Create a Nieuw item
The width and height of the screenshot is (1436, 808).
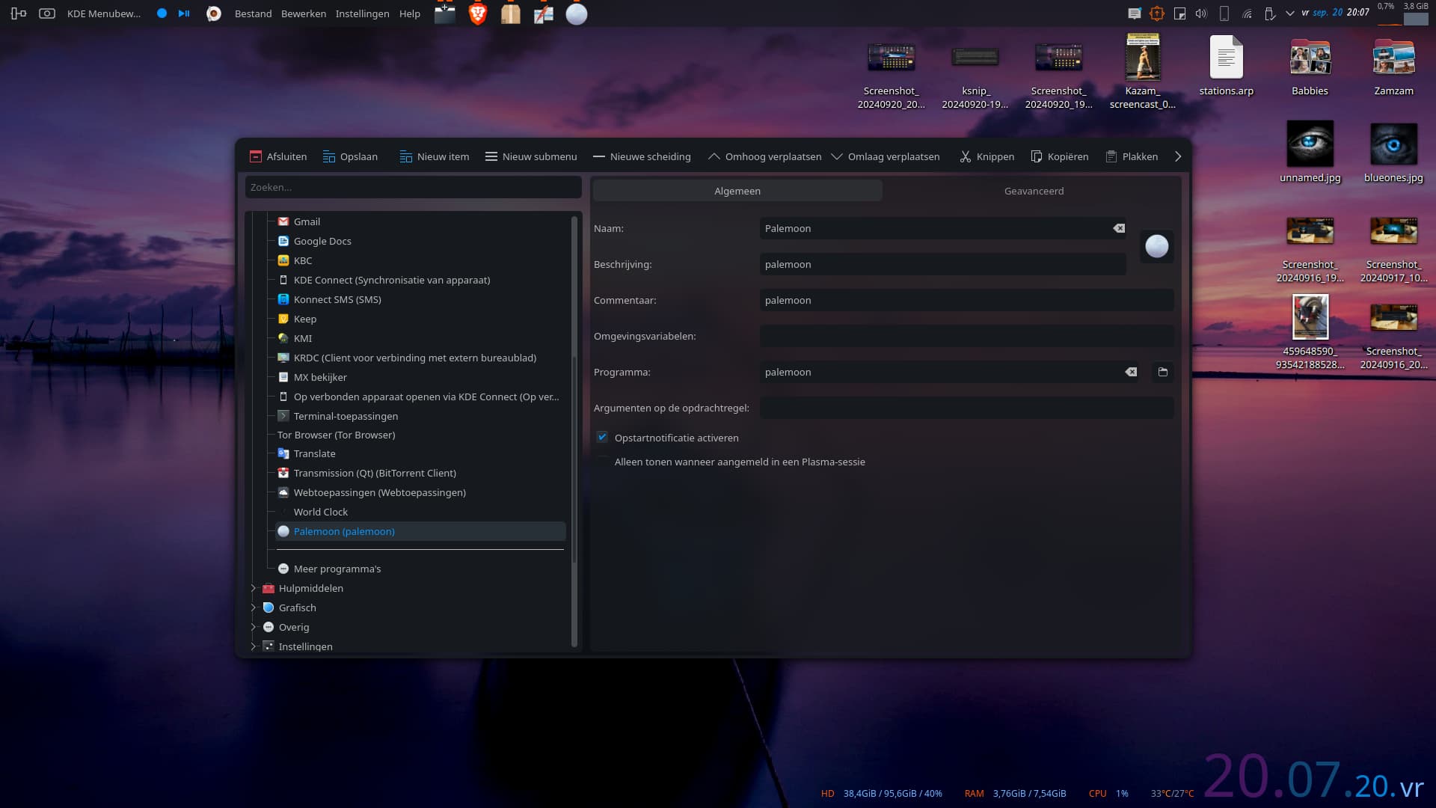coord(435,156)
